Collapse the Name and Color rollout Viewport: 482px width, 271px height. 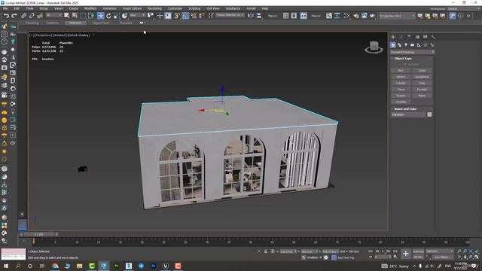point(405,108)
